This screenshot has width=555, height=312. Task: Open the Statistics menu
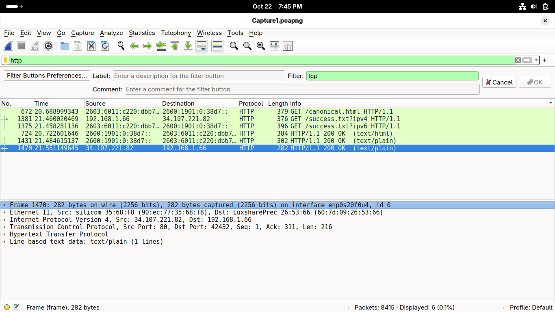click(x=142, y=33)
